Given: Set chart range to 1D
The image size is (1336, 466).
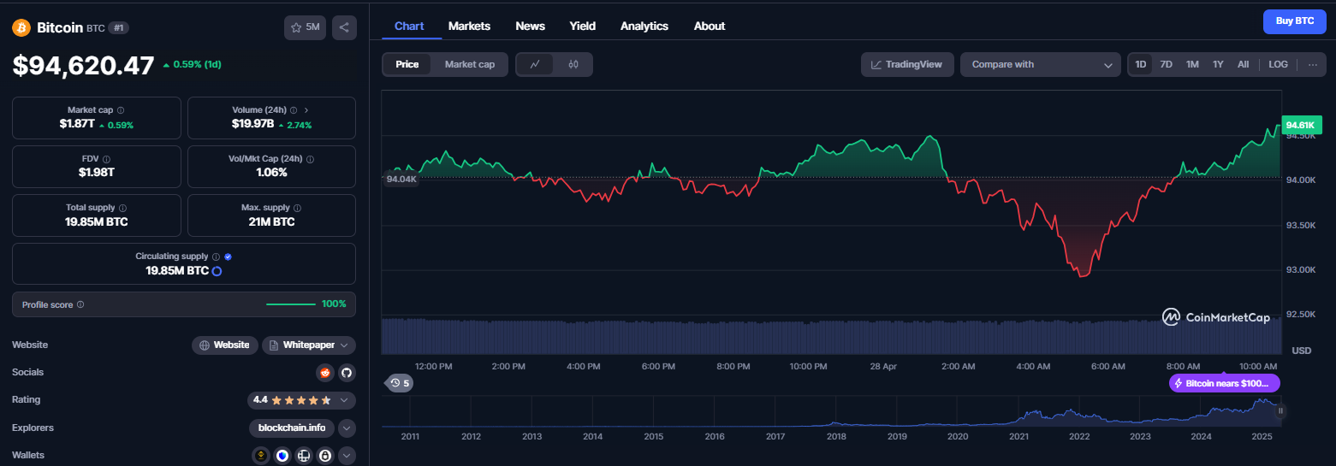Looking at the screenshot, I should [x=1140, y=64].
